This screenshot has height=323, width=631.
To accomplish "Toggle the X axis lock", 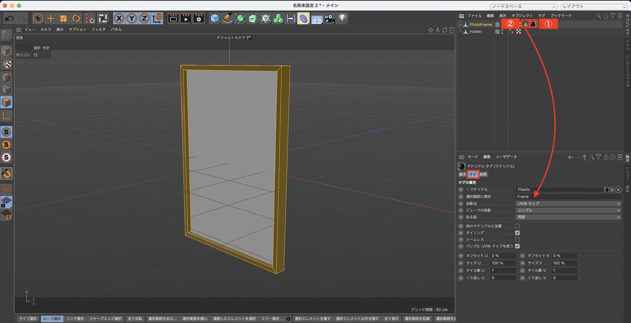I will click(x=119, y=19).
